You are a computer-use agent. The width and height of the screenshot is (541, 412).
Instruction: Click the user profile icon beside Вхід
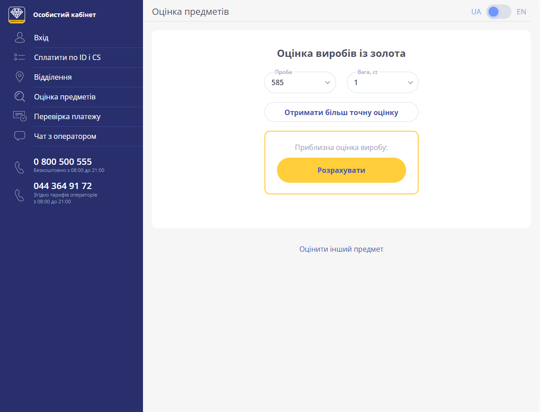tap(20, 38)
